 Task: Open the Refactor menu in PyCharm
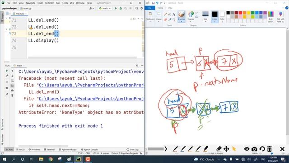[49, 3]
